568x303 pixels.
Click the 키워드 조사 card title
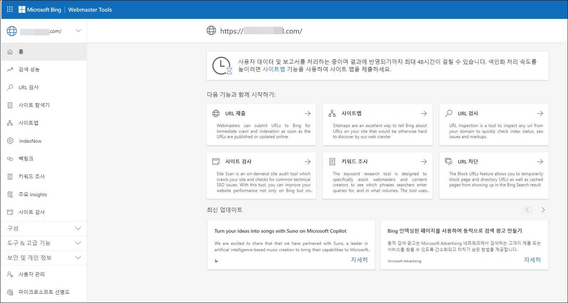click(355, 162)
